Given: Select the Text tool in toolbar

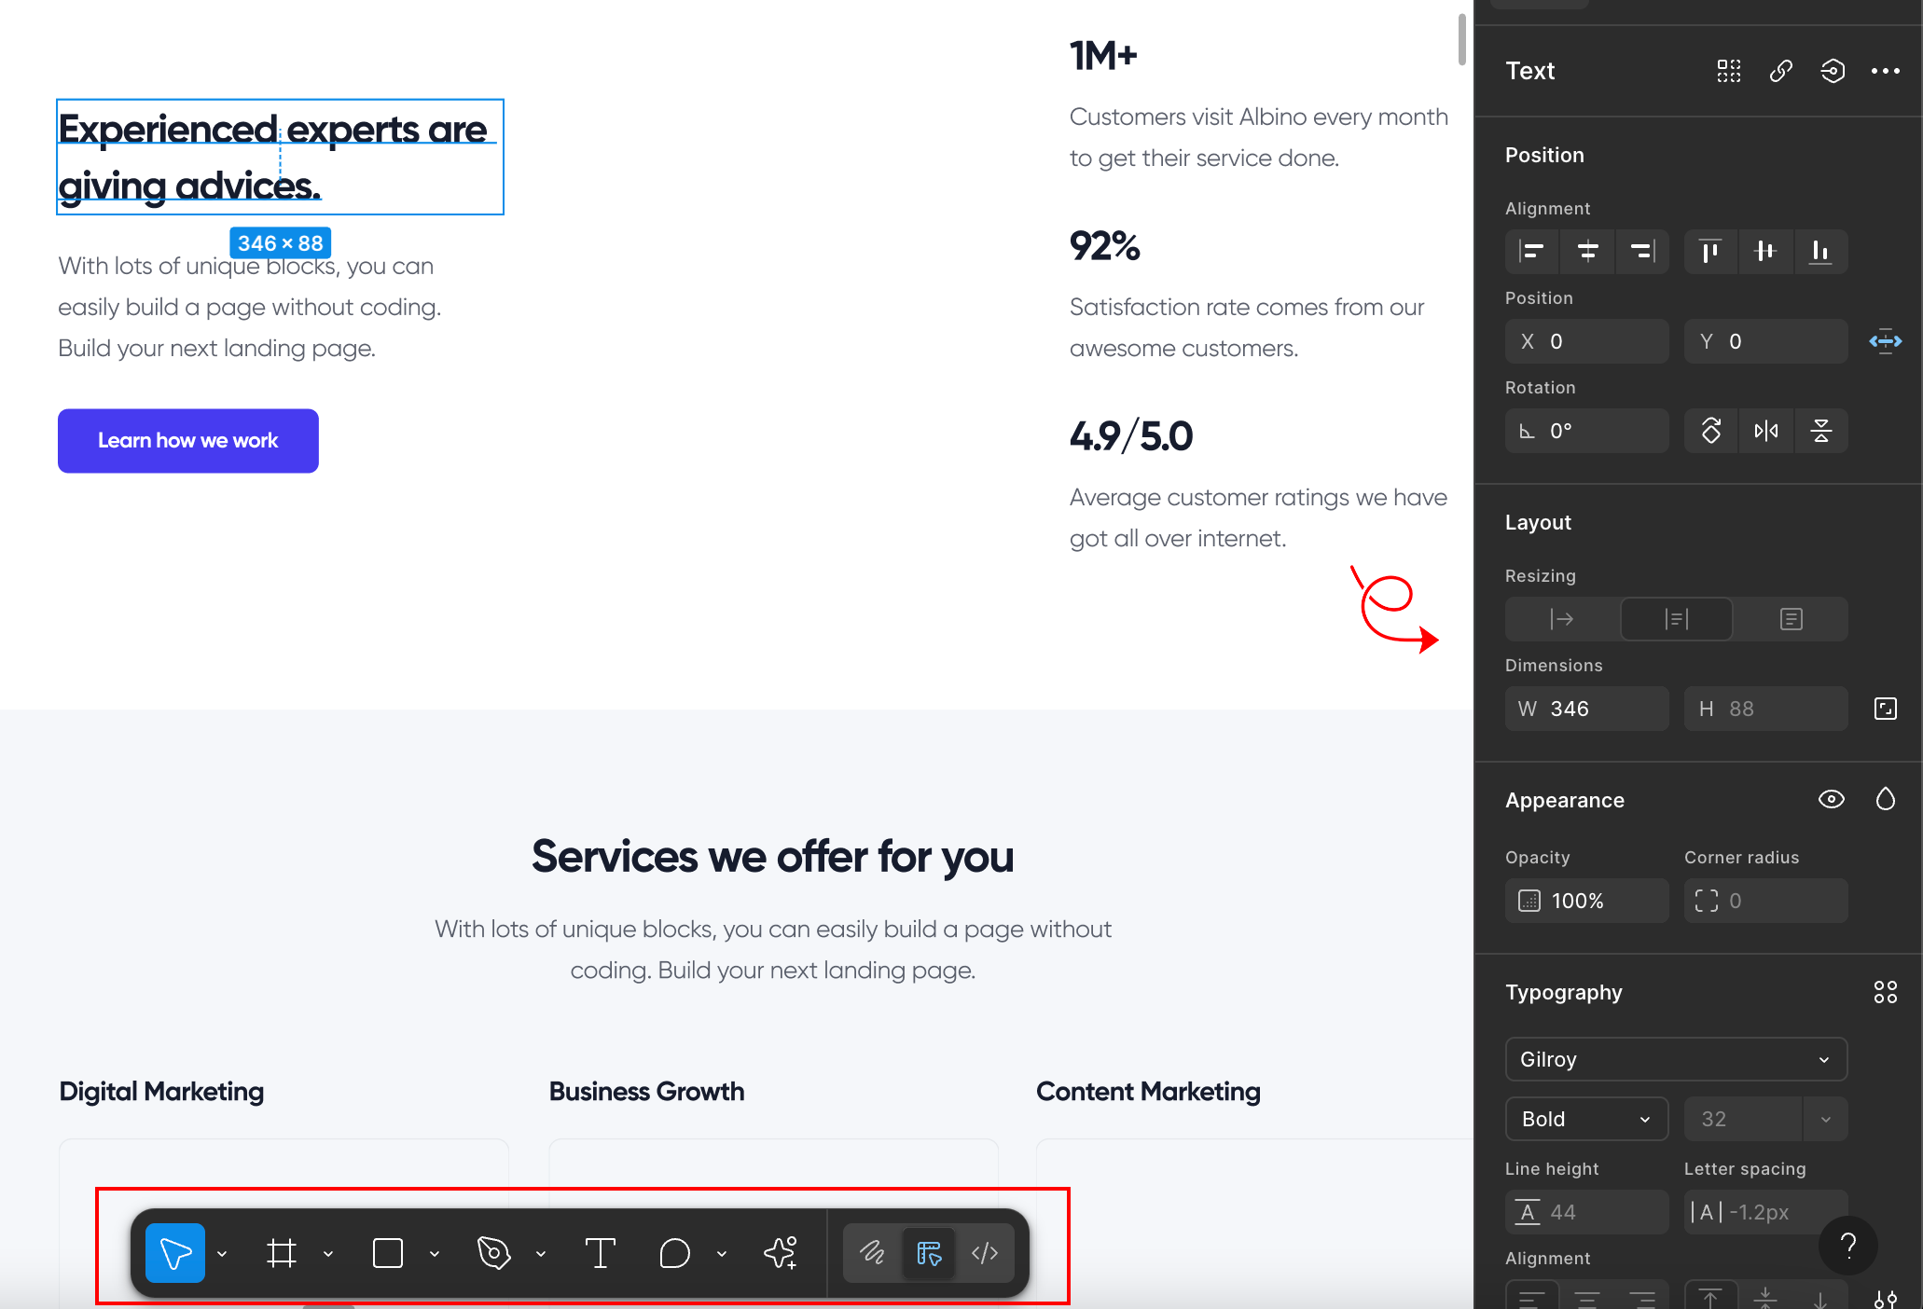Looking at the screenshot, I should click(x=600, y=1253).
